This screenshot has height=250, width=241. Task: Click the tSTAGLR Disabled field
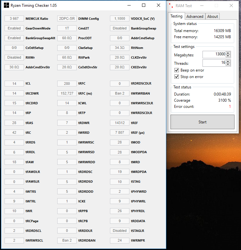pyautogui.click(x=120, y=231)
